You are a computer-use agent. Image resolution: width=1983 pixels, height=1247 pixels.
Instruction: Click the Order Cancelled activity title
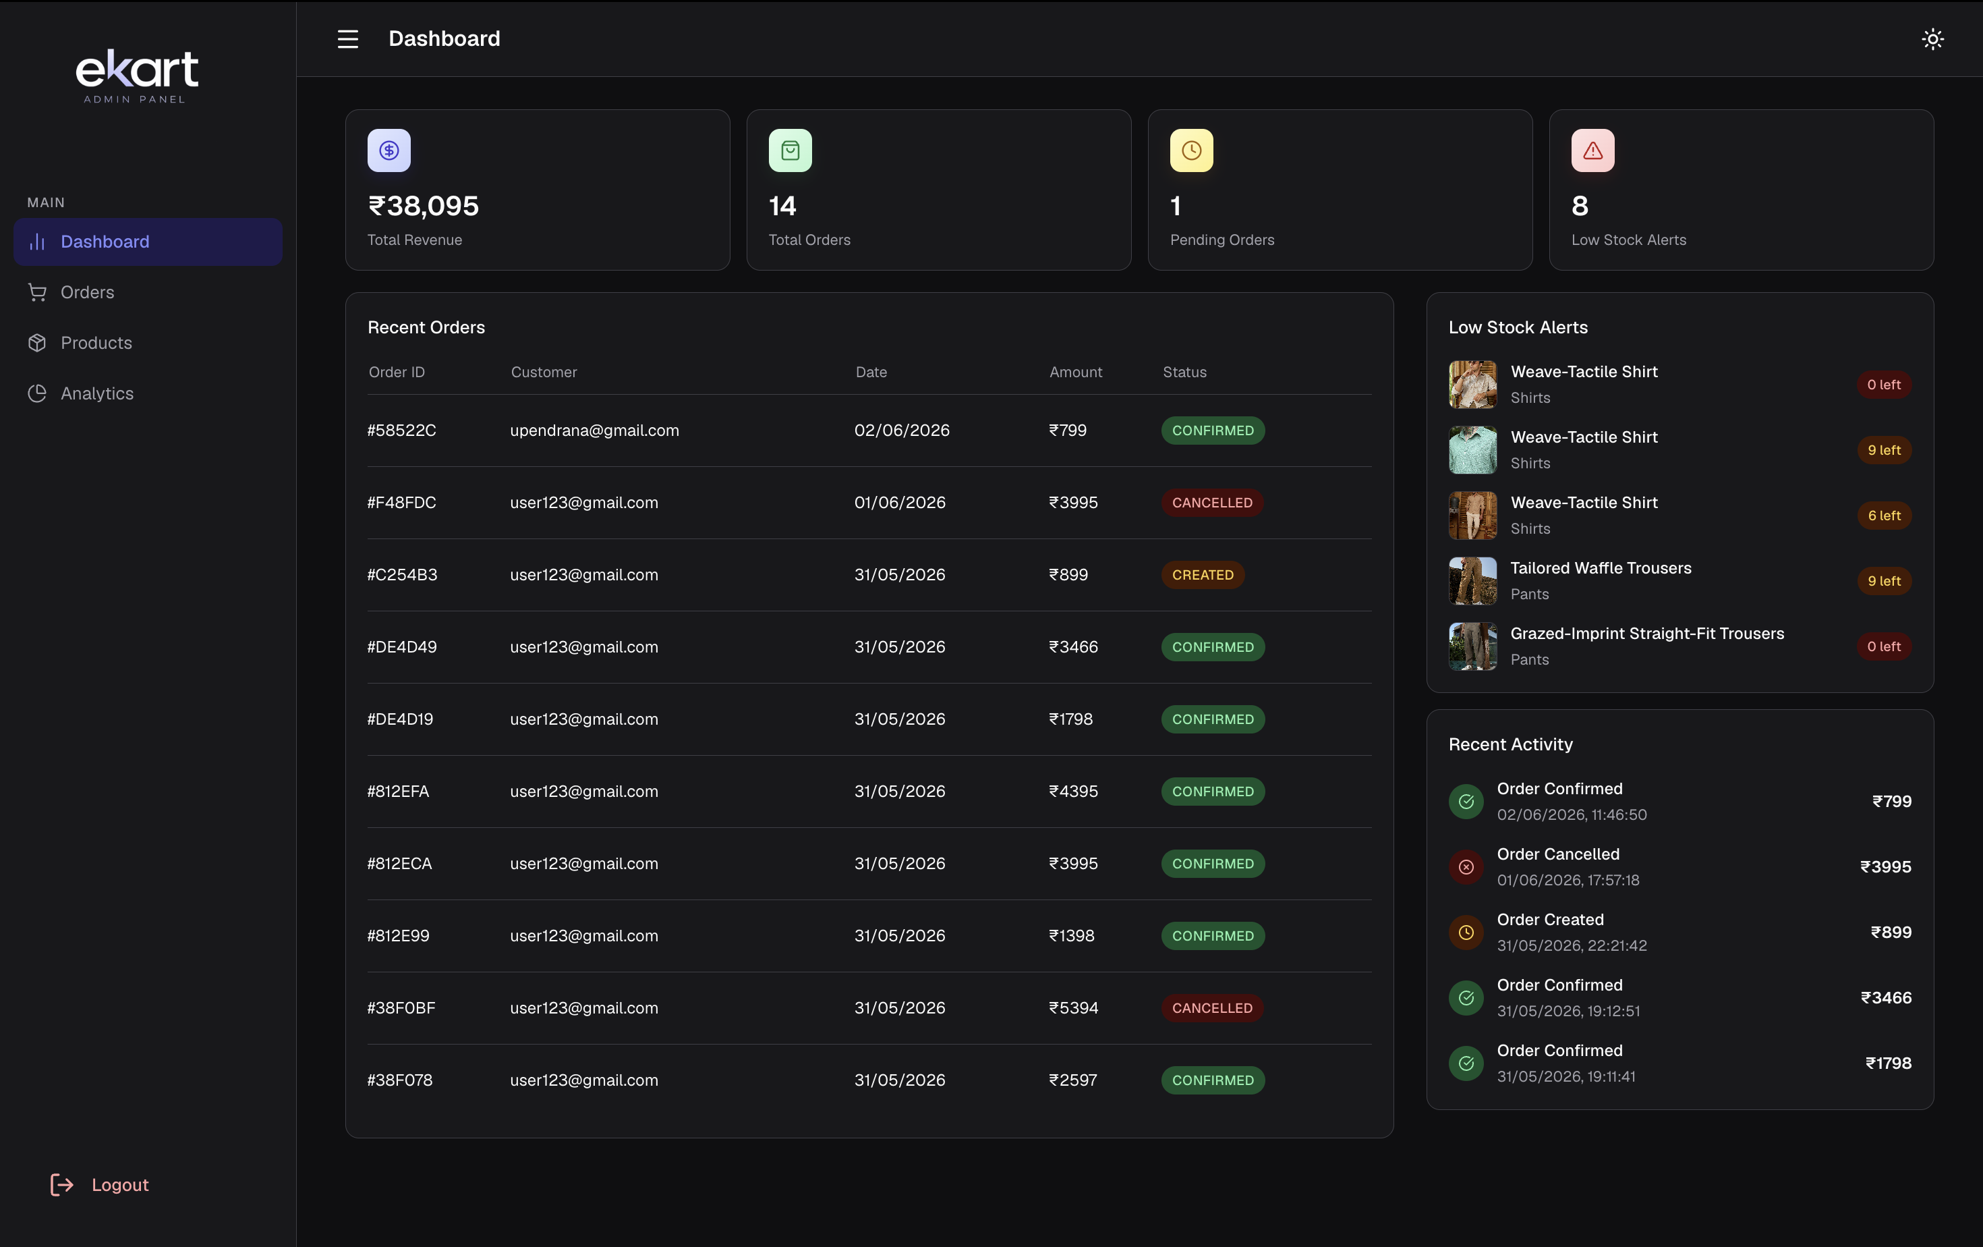coord(1558,854)
